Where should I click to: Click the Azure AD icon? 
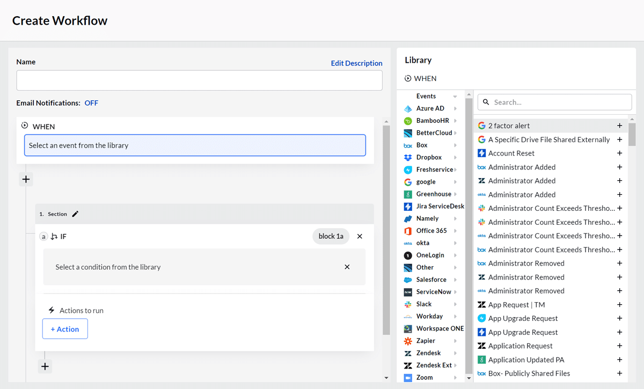(408, 108)
